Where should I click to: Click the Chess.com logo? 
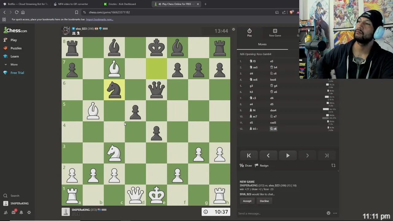click(x=15, y=30)
